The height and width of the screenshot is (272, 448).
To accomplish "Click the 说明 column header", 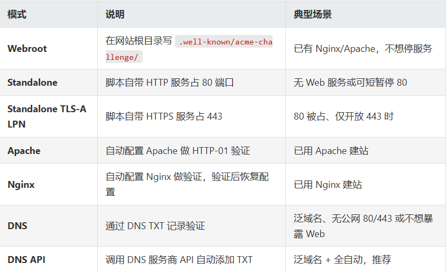I will pos(115,14).
